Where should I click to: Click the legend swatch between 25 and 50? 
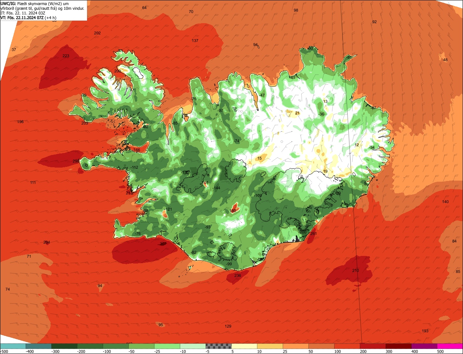[x=296, y=346]
